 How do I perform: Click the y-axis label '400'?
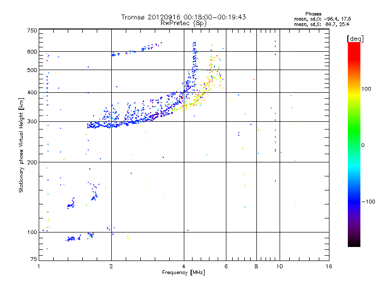click(x=32, y=93)
